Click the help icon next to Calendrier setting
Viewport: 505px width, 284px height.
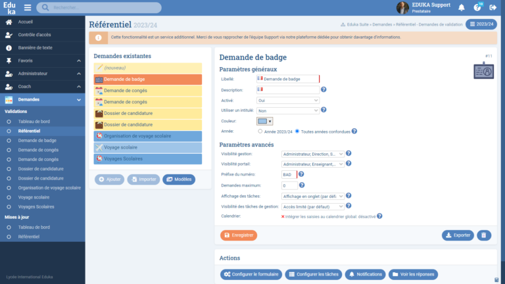(x=379, y=216)
